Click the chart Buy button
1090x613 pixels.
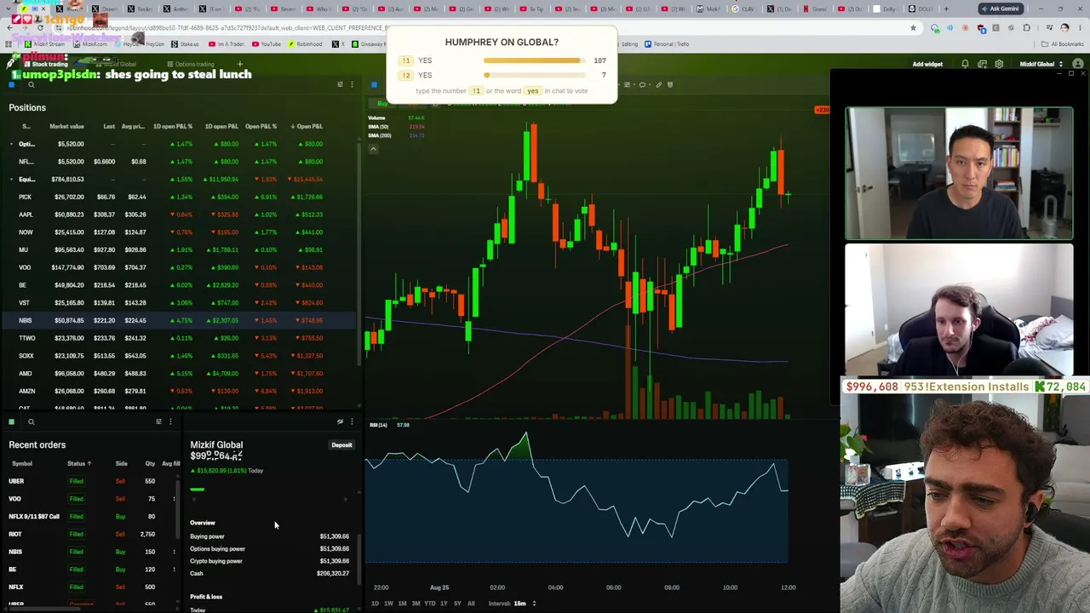pyautogui.click(x=382, y=104)
